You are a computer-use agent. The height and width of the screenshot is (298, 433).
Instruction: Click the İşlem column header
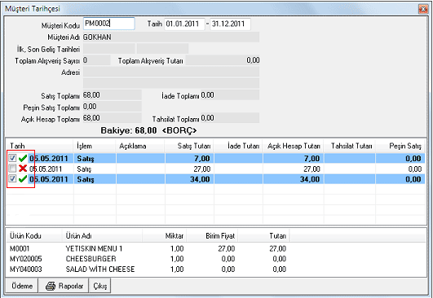(95, 146)
